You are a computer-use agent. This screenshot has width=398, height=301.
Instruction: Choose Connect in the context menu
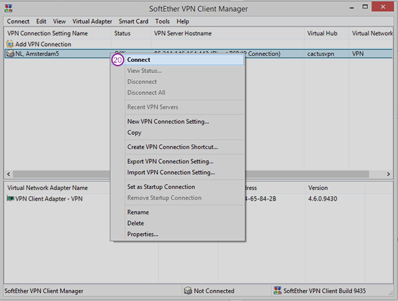pos(178,59)
